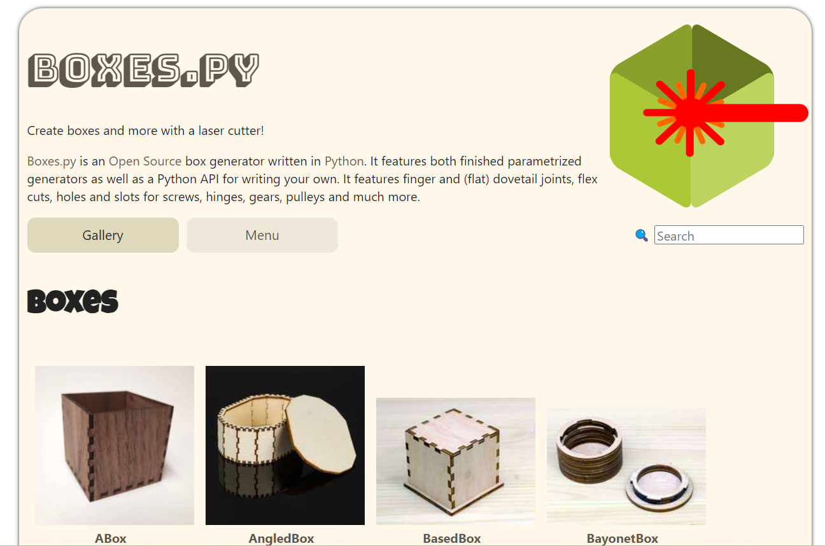
Task: Click the Boxes section heading
Action: (x=73, y=300)
